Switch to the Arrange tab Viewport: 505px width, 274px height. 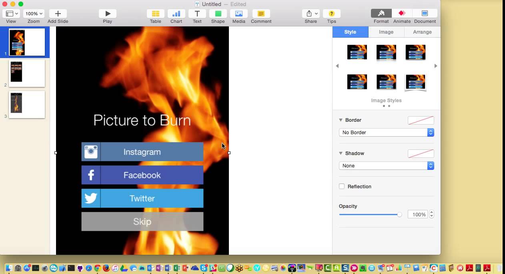[x=422, y=32]
